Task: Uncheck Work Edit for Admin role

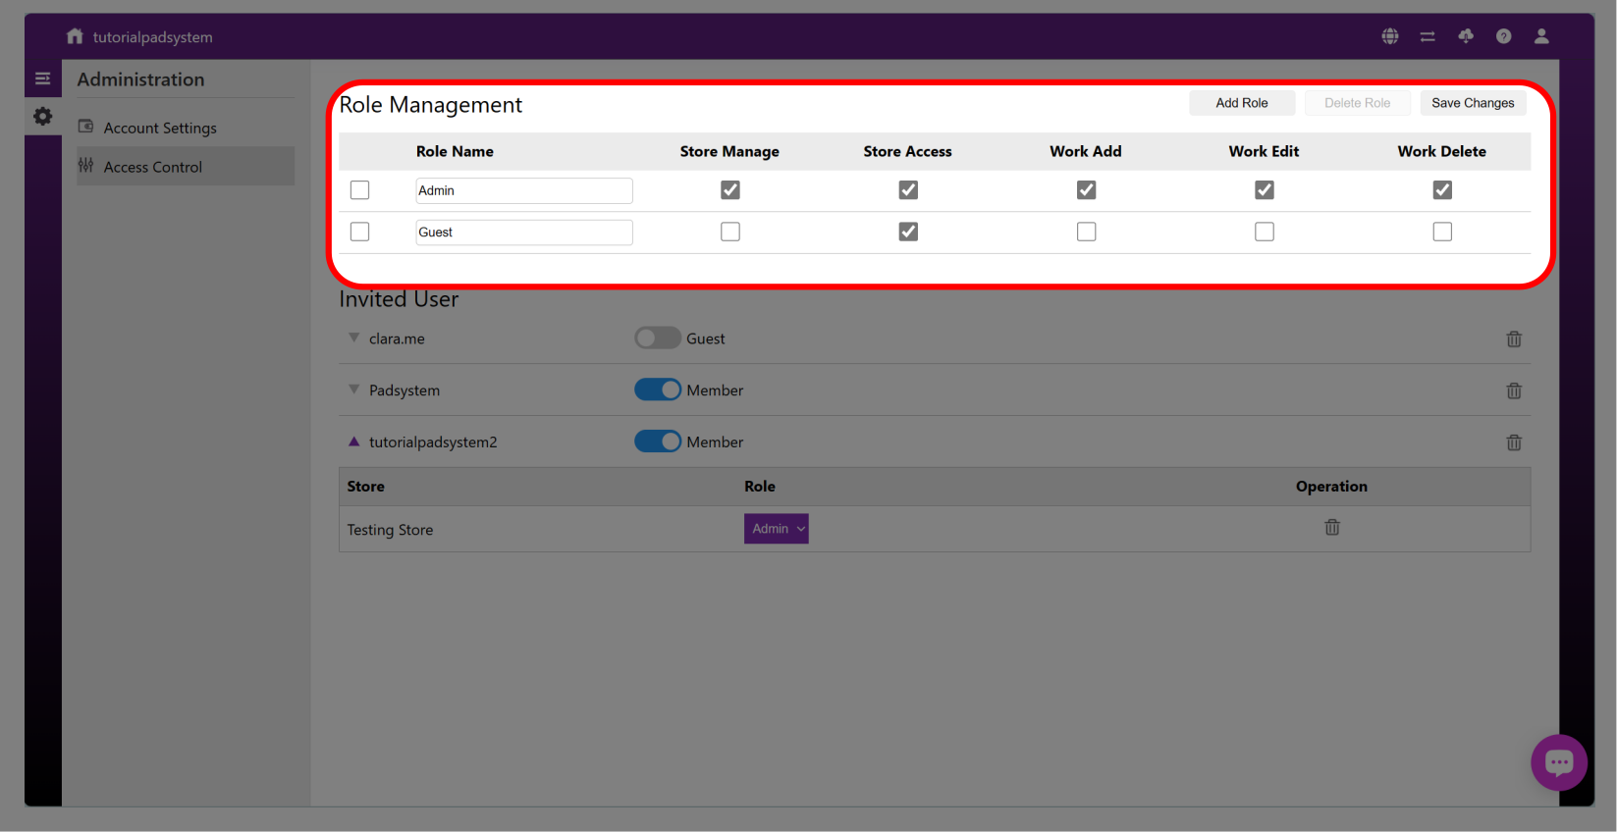Action: click(x=1265, y=190)
